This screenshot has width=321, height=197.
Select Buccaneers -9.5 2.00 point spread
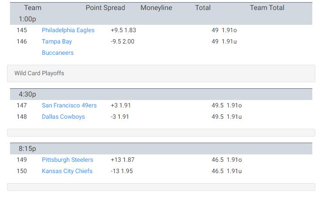coord(122,42)
